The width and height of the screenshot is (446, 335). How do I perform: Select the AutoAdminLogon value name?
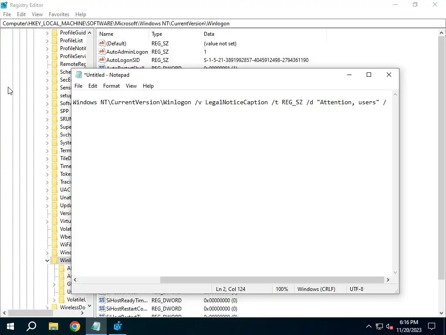click(x=127, y=51)
